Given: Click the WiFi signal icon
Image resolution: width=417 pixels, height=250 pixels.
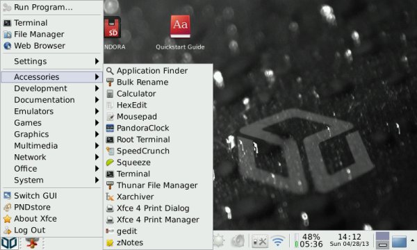Looking at the screenshot, I should [x=278, y=241].
